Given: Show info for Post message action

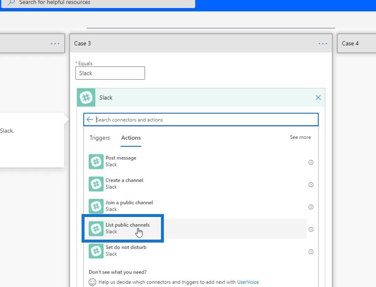Looking at the screenshot, I should [x=311, y=162].
